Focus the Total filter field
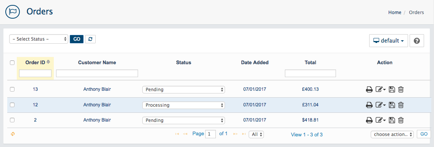Viewport: 434px width, 147px height. [x=310, y=73]
